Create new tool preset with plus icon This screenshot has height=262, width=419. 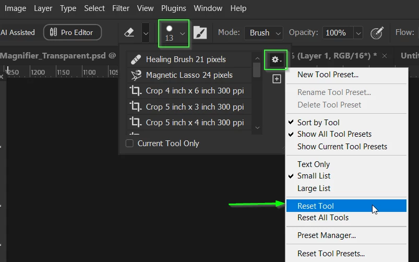[277, 79]
